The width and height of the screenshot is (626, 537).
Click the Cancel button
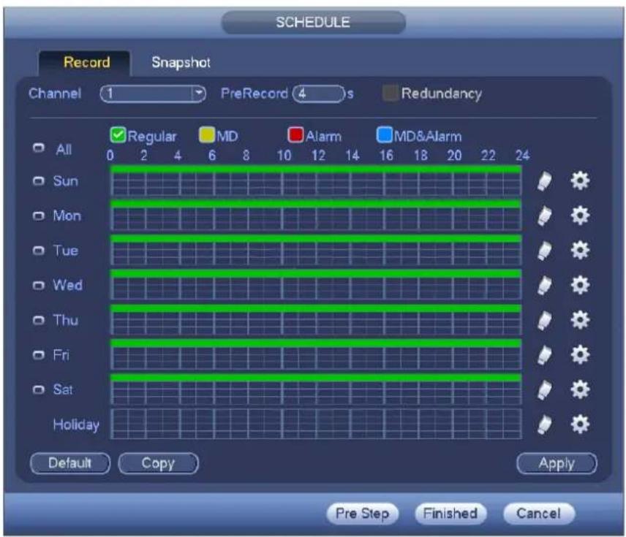click(x=539, y=514)
